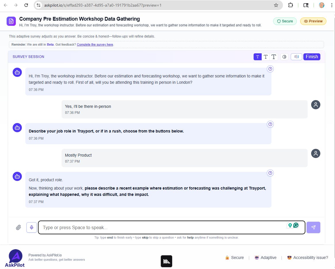Click the survey document icon in header

coord(11,21)
